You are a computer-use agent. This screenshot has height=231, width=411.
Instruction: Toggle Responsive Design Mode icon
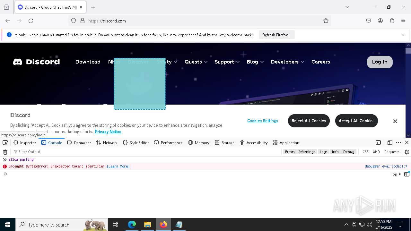pyautogui.click(x=390, y=143)
